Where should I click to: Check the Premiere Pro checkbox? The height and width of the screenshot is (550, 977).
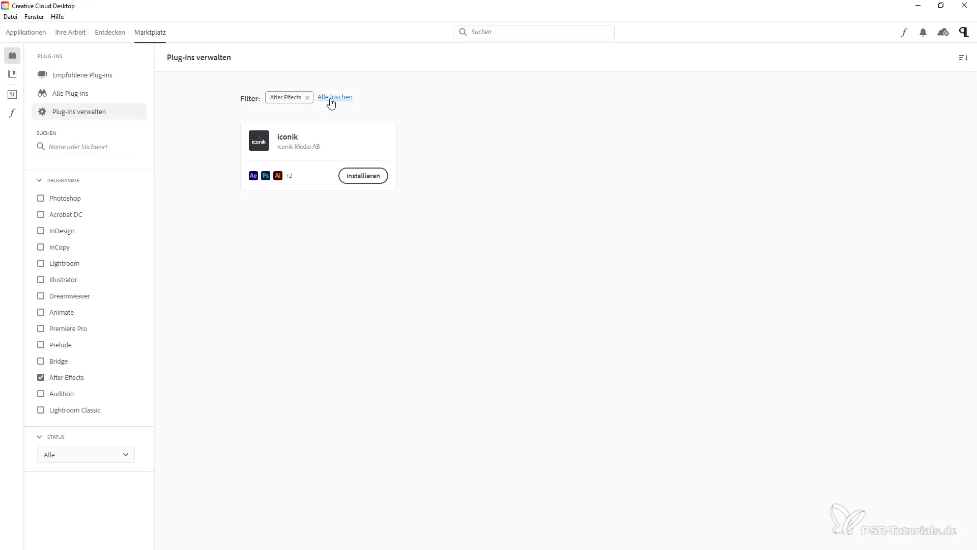pyautogui.click(x=41, y=328)
